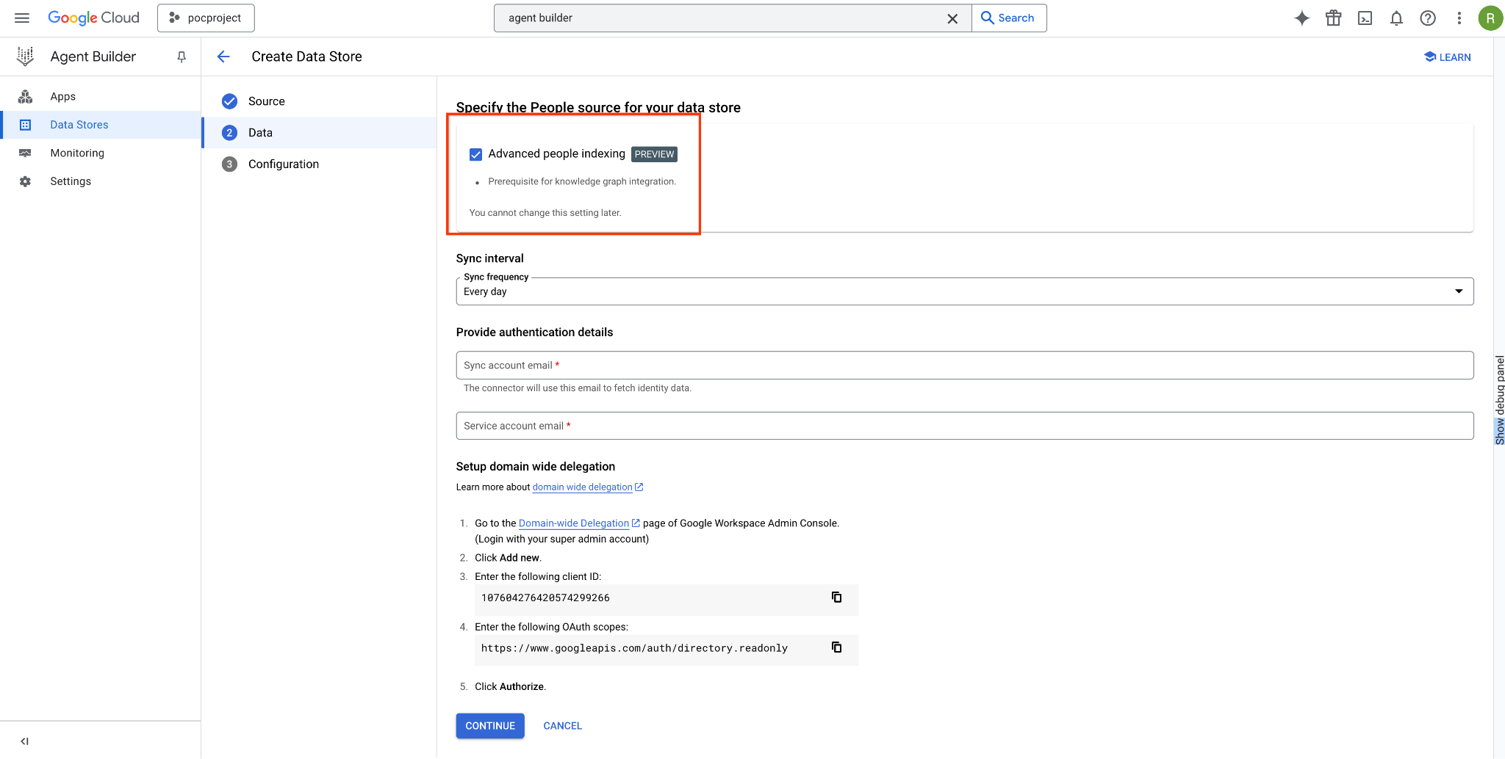1505x759 pixels.
Task: Click the Data Stores grid icon
Action: click(26, 125)
